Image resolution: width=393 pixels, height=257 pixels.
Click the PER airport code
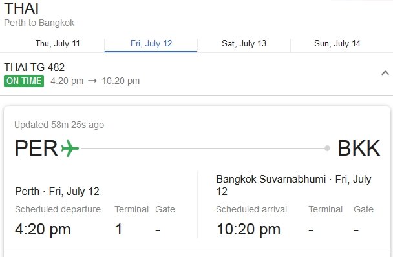pyautogui.click(x=36, y=149)
